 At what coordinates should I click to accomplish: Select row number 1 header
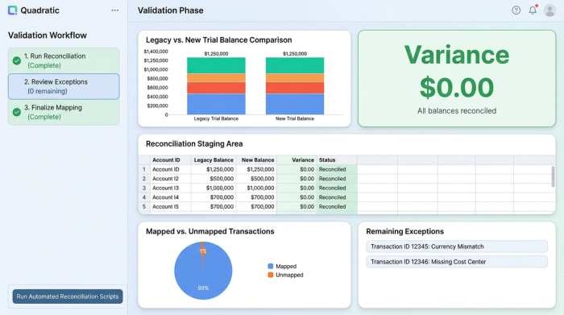pyautogui.click(x=144, y=169)
